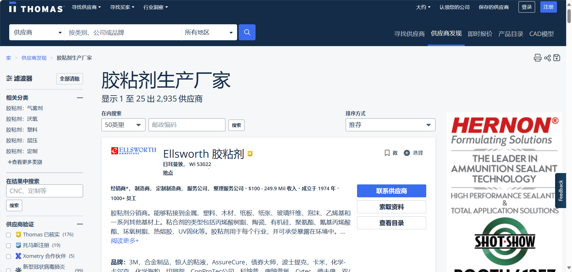572x272 pixels.
Task: Click 阅读更多+ to expand description
Action: pos(125,241)
